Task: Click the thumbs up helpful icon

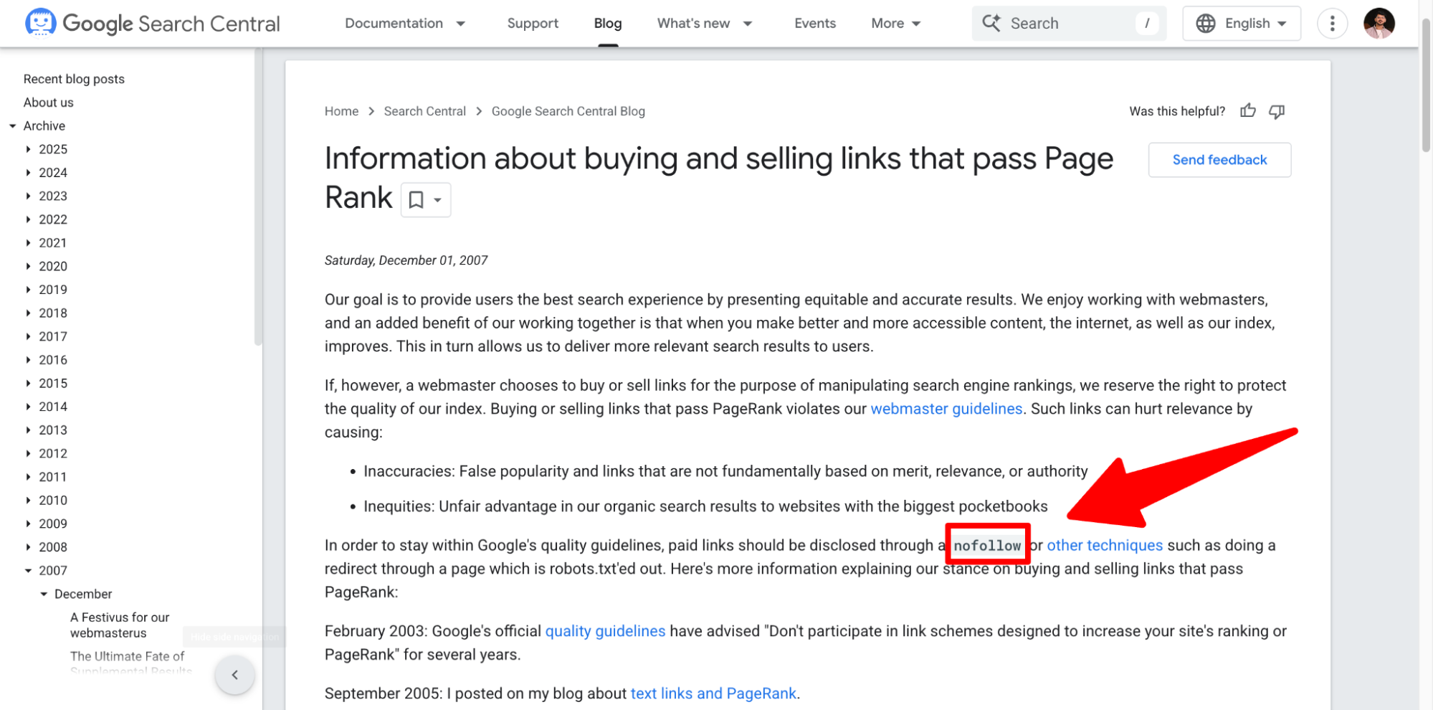Action: pos(1248,111)
